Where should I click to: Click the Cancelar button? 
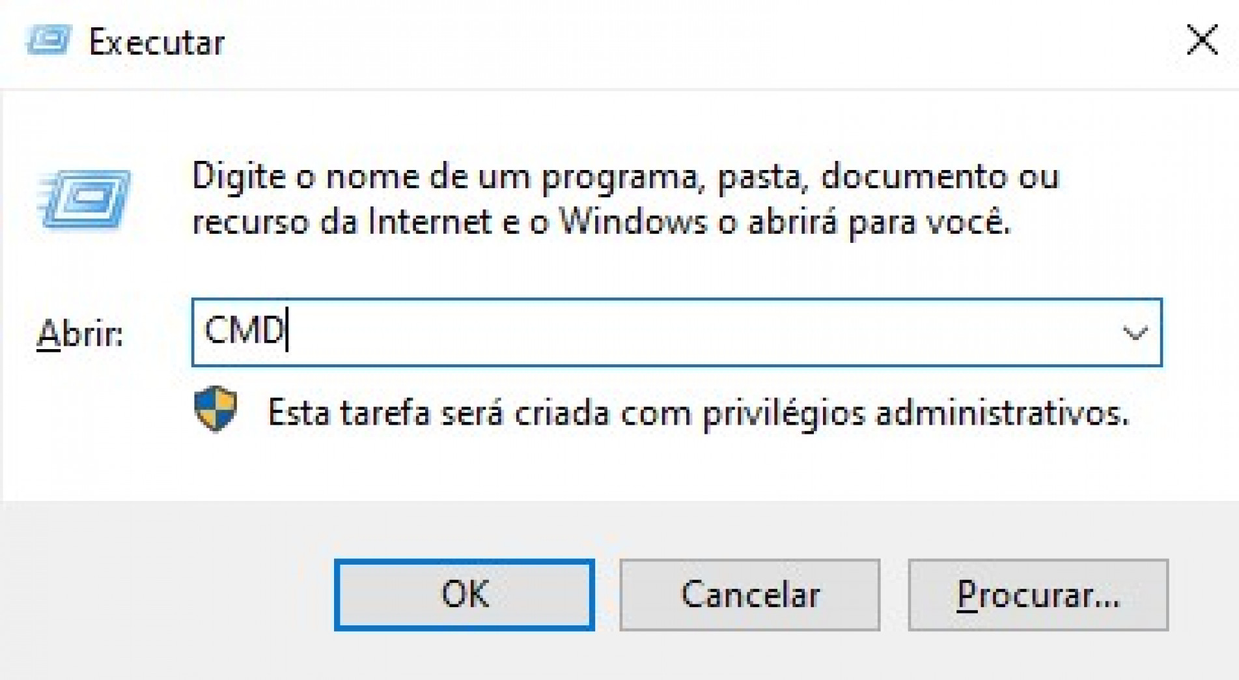tap(749, 595)
